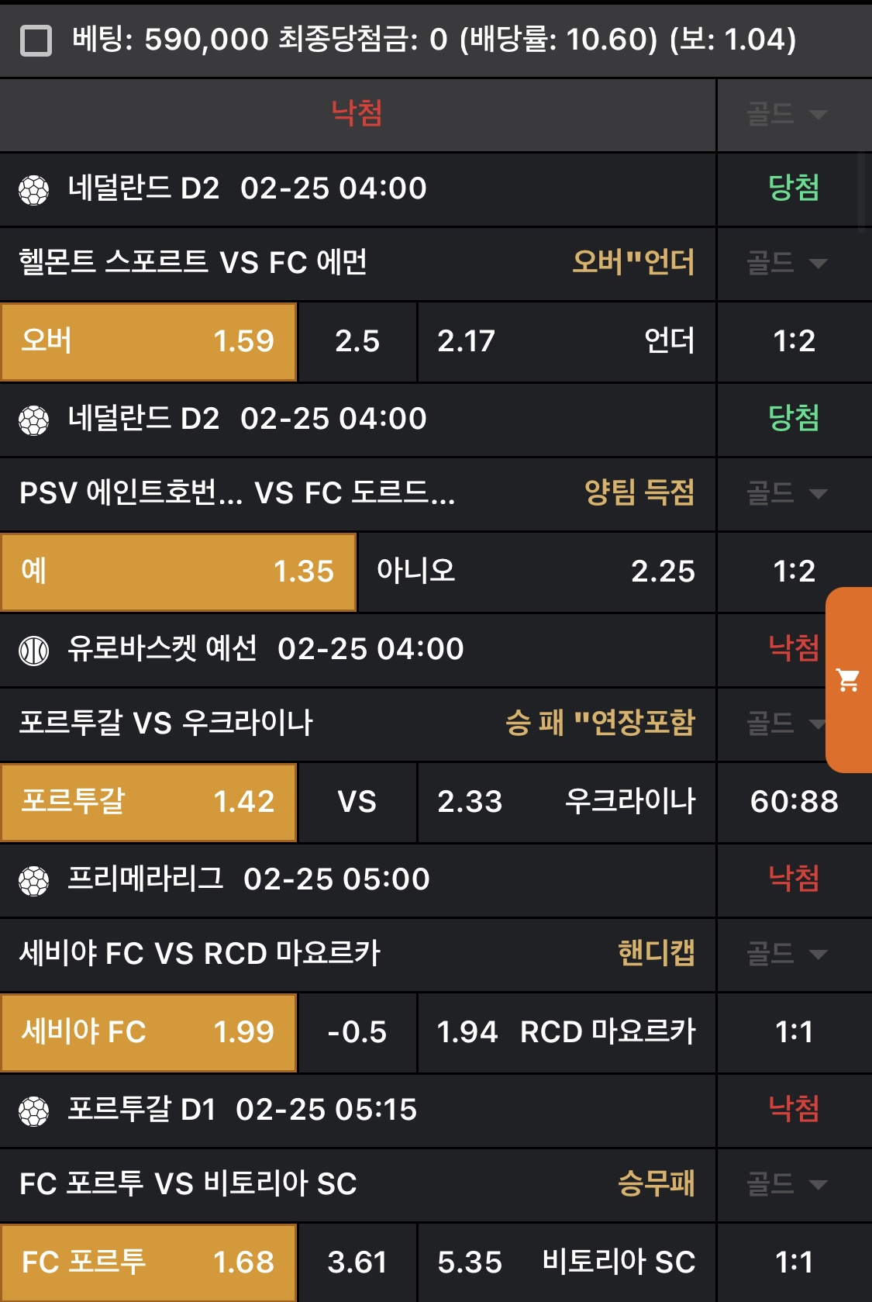Choose the 아니오 2.25 option
The image size is (872, 1302).
click(x=536, y=572)
